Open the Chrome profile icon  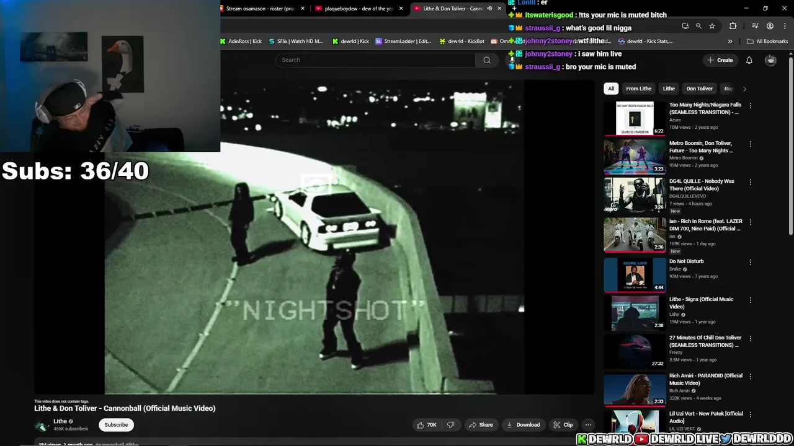click(770, 26)
